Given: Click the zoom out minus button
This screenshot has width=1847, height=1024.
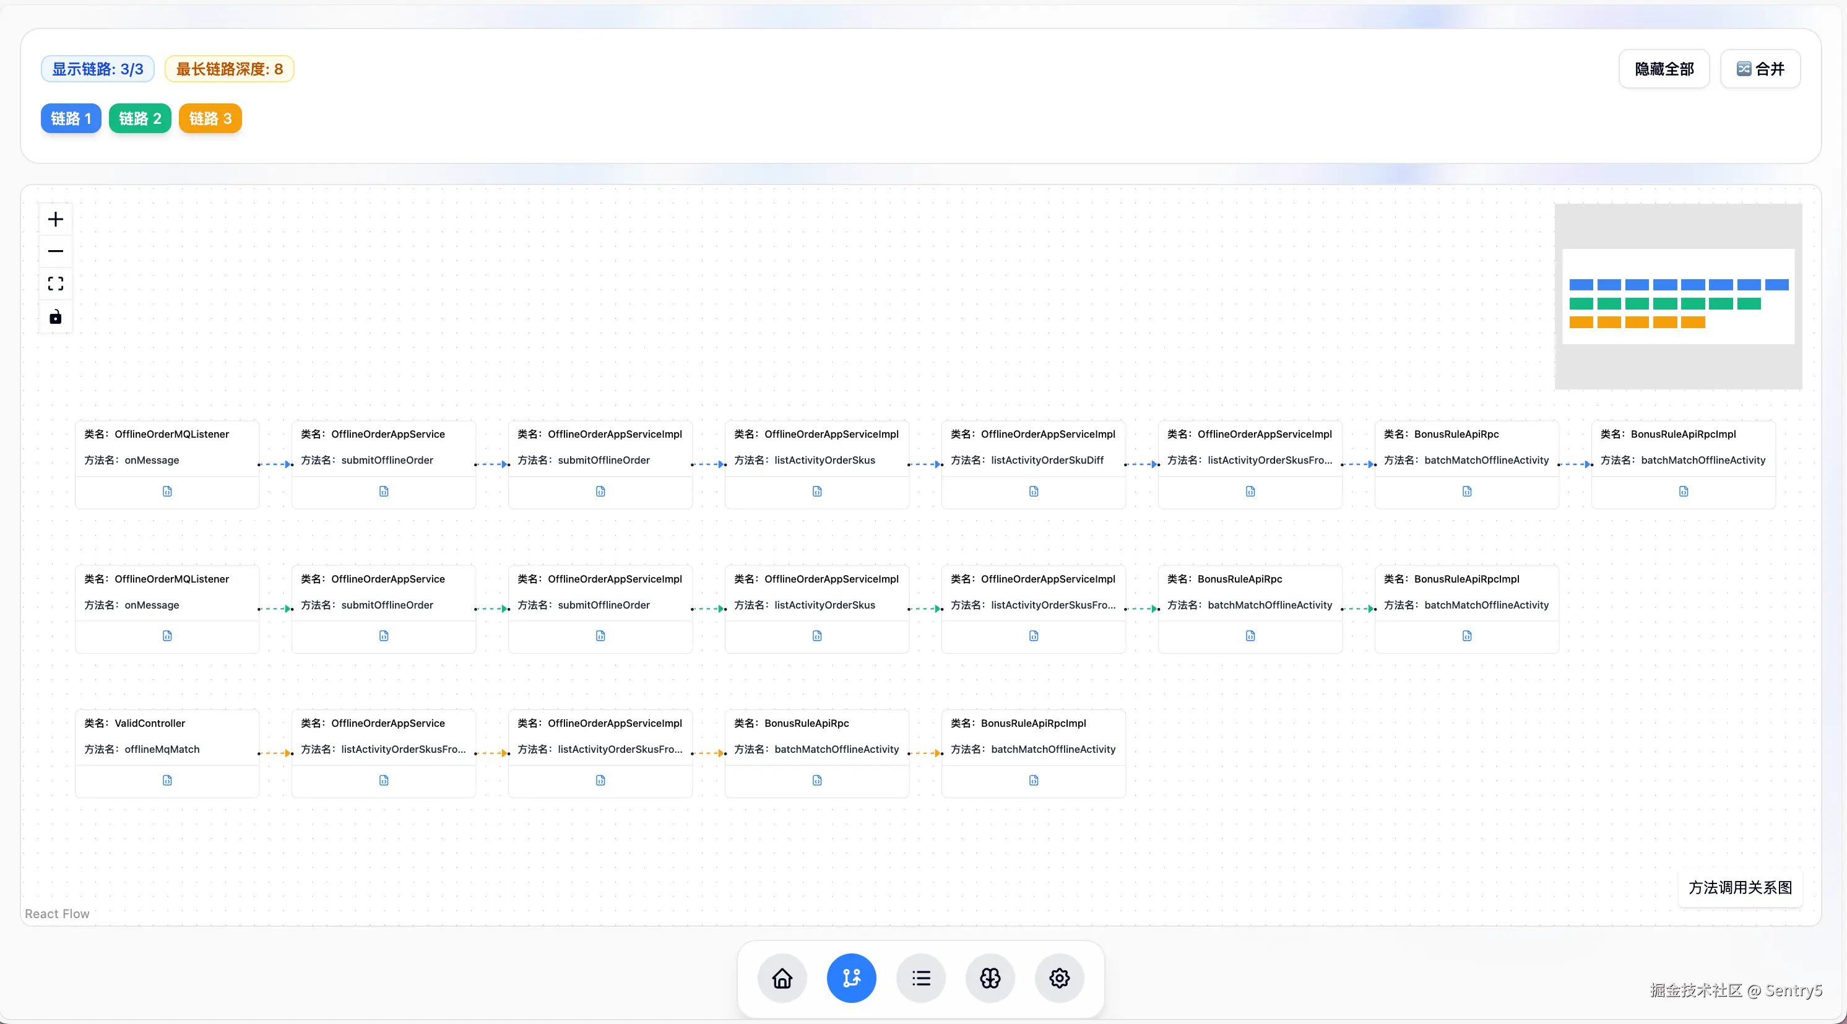Looking at the screenshot, I should pos(55,251).
